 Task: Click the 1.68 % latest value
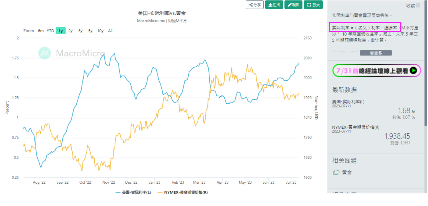[x=406, y=111]
